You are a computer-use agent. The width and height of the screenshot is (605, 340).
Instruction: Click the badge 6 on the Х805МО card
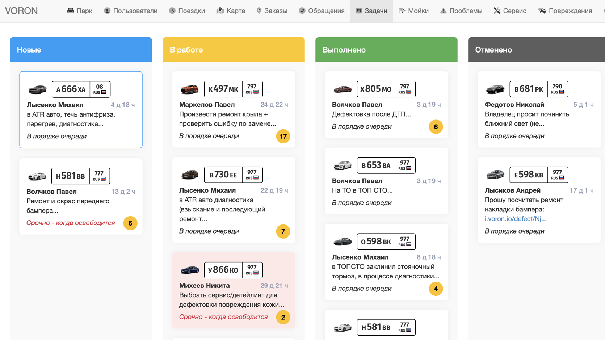(436, 127)
